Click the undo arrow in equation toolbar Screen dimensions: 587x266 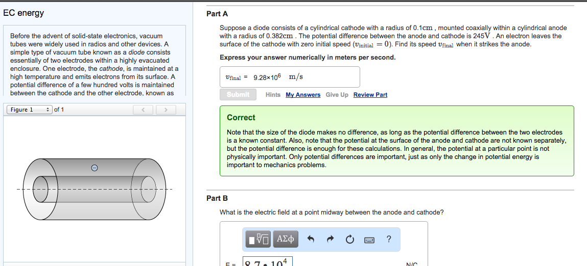click(x=311, y=239)
